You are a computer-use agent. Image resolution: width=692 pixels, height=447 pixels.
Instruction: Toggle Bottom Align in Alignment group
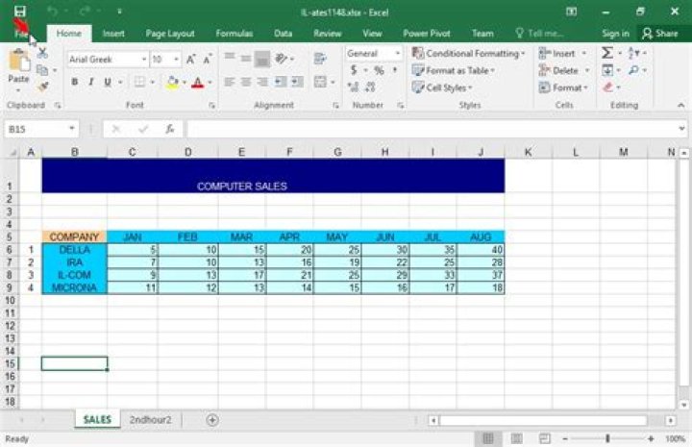262,60
